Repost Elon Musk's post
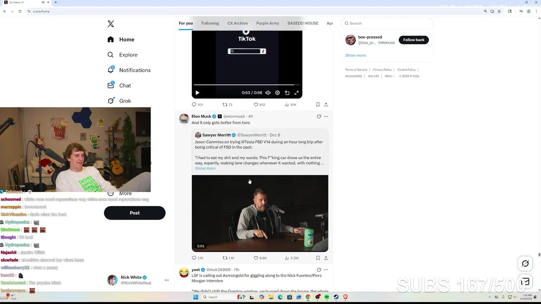 click(x=228, y=258)
